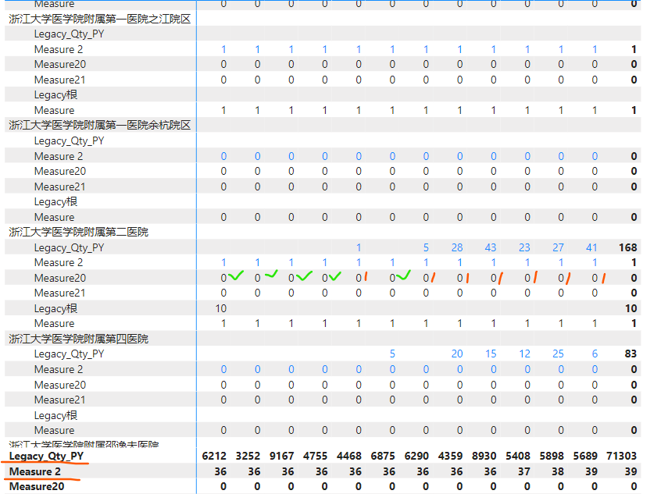Click Legacy_Qty_PY label under 第四医院
668x494 pixels.
point(69,354)
